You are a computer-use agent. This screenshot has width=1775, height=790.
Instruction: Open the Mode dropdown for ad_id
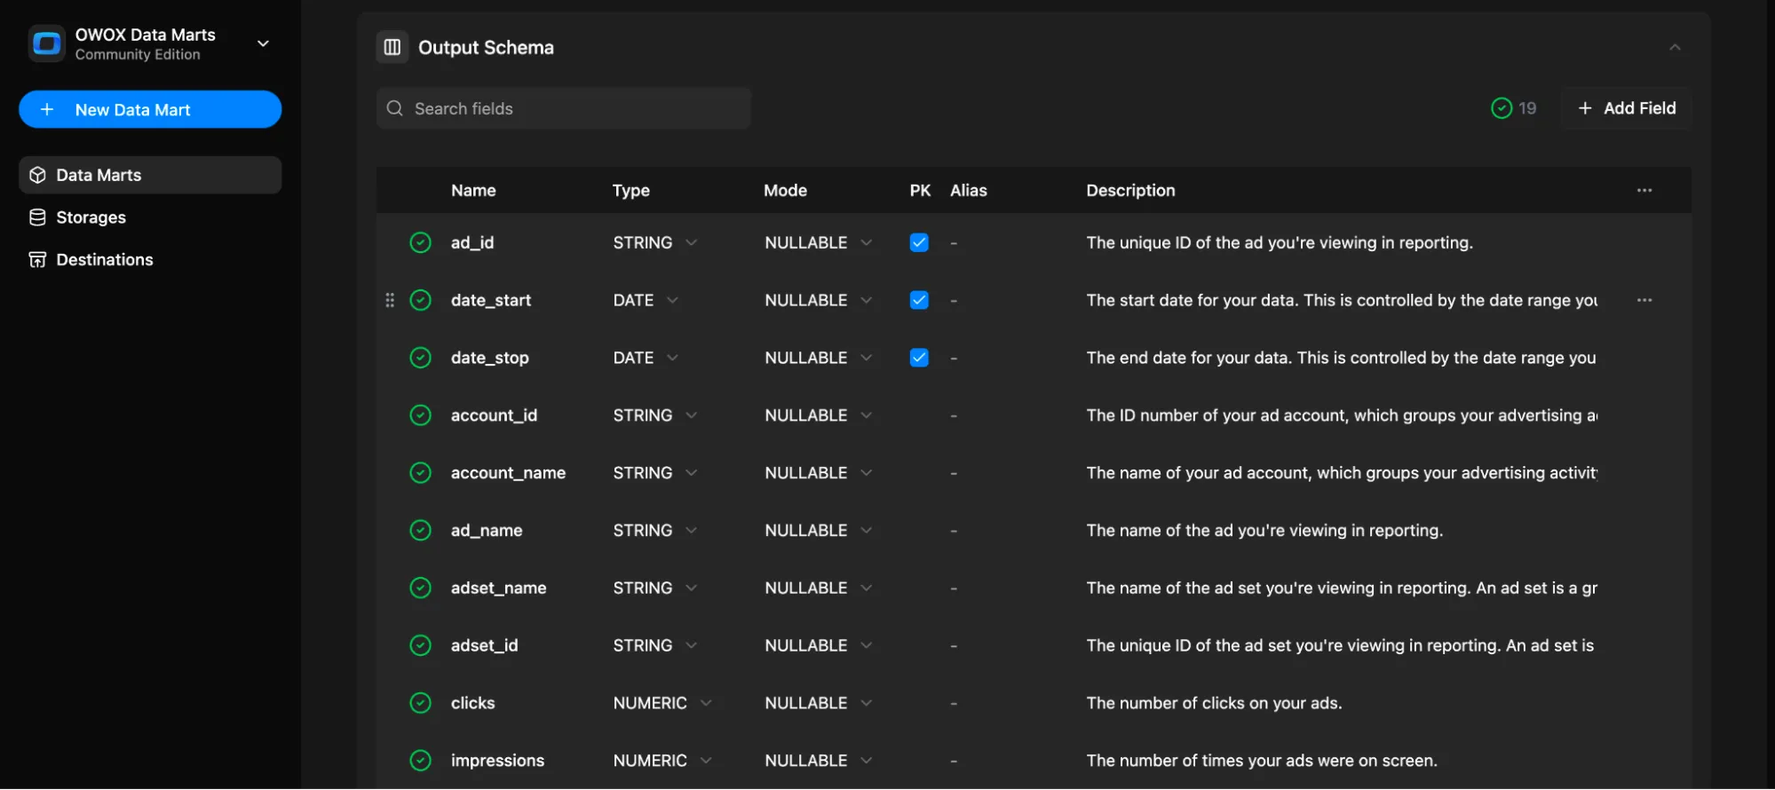coord(819,242)
